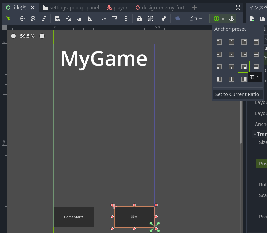Click the anchor mode icon
This screenshot has width=267, height=233.
coord(232,18)
